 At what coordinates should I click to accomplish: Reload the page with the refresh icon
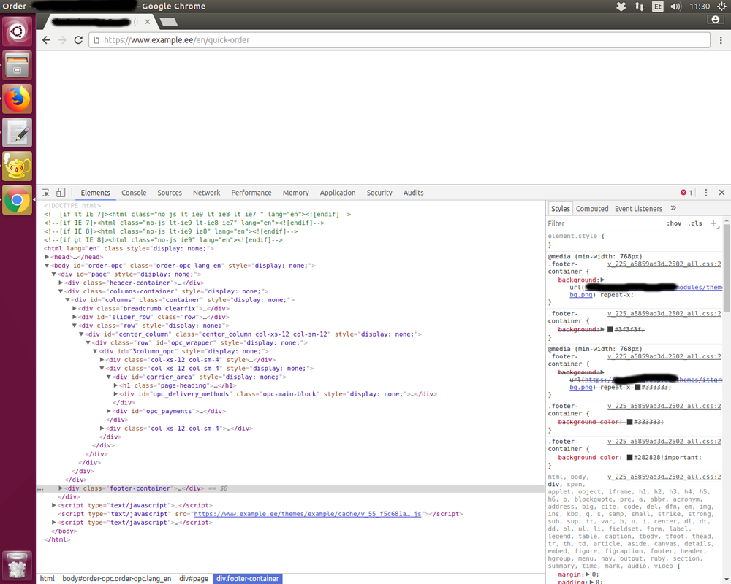coord(79,40)
